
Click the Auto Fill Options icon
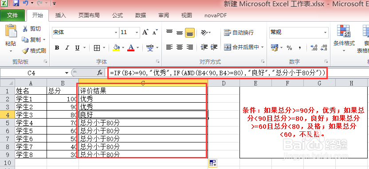coord(213,163)
